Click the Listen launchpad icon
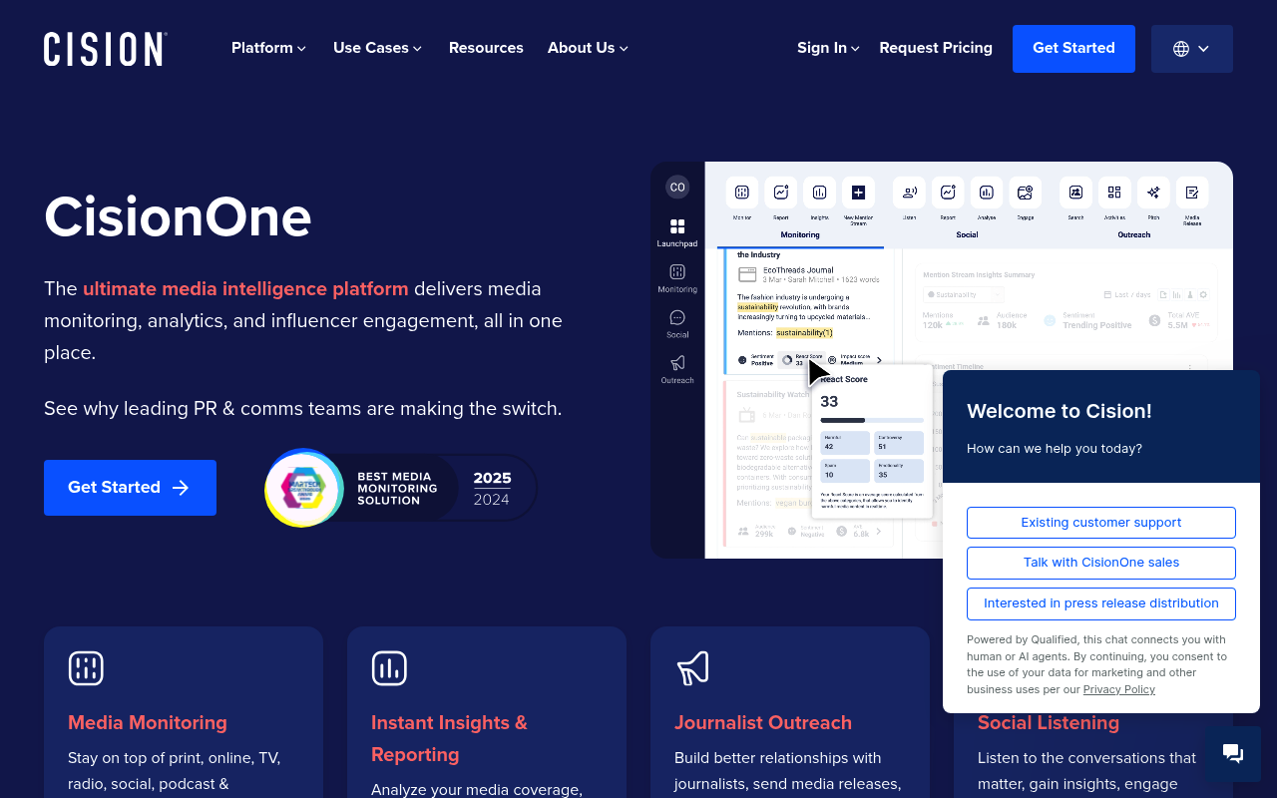Screen dimensions: 1277x798 909,193
